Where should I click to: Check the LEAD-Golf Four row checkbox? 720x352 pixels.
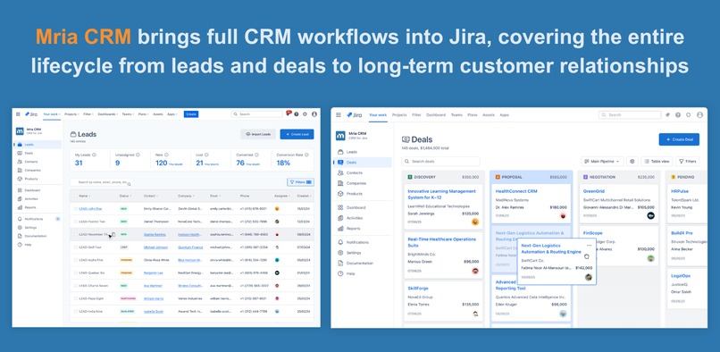tap(76, 247)
